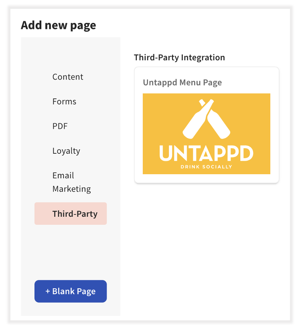300x330 pixels.
Task: Click the Untappd integration card
Action: tap(206, 124)
